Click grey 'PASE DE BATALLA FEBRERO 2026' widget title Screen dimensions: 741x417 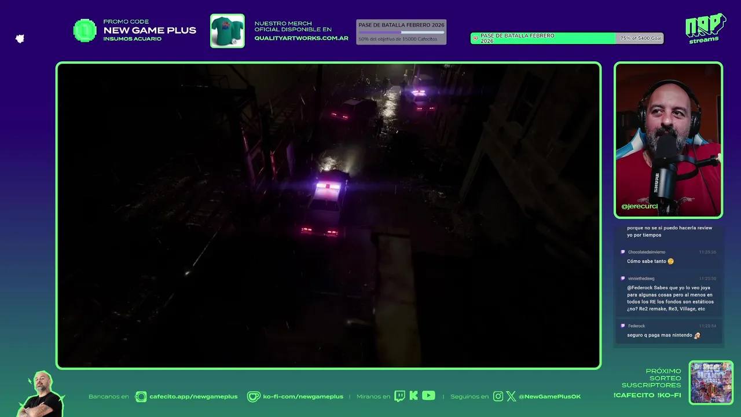click(401, 25)
